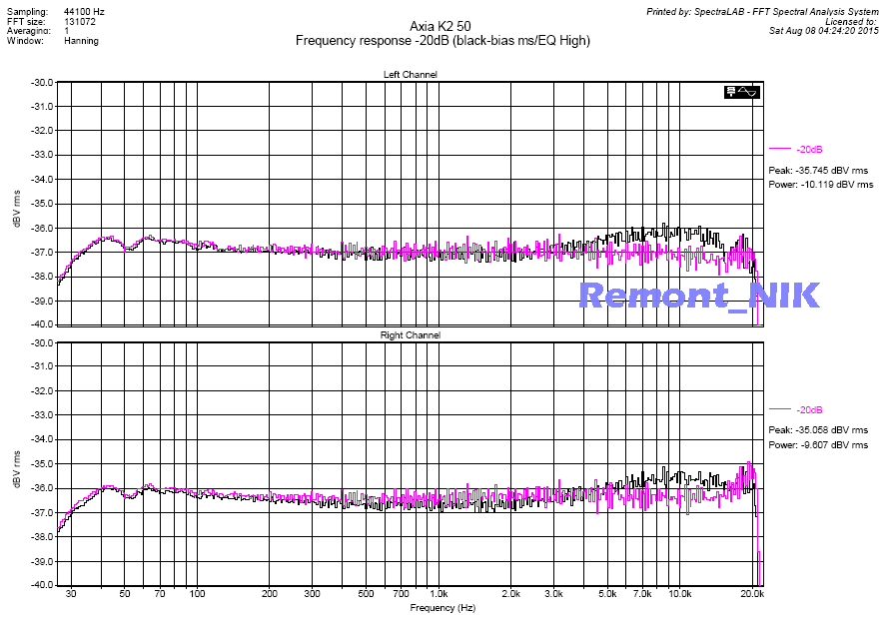Click the Axia K2 50 chart title

[443, 26]
